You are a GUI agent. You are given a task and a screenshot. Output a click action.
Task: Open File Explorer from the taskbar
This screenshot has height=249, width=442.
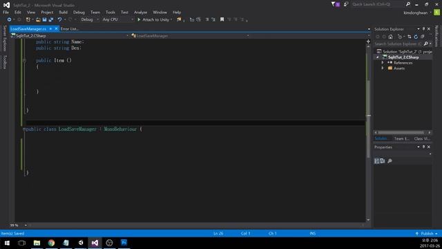click(x=37, y=243)
